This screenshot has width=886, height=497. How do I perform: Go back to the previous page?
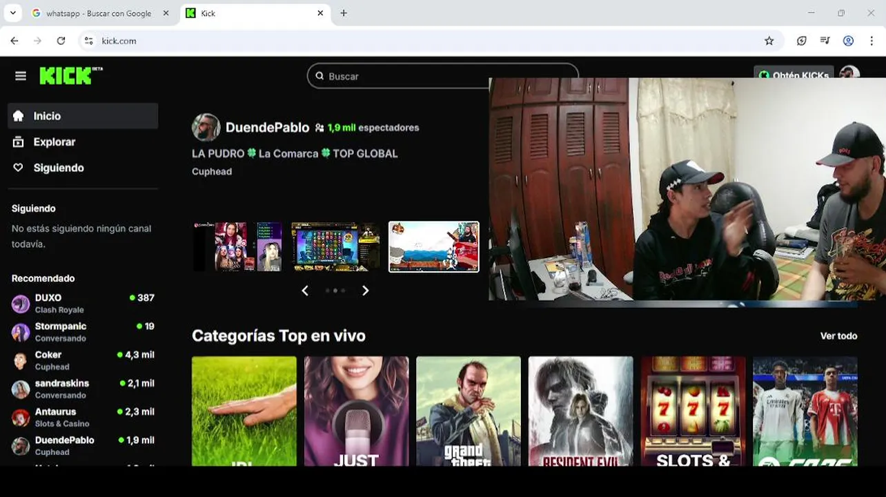pos(14,41)
